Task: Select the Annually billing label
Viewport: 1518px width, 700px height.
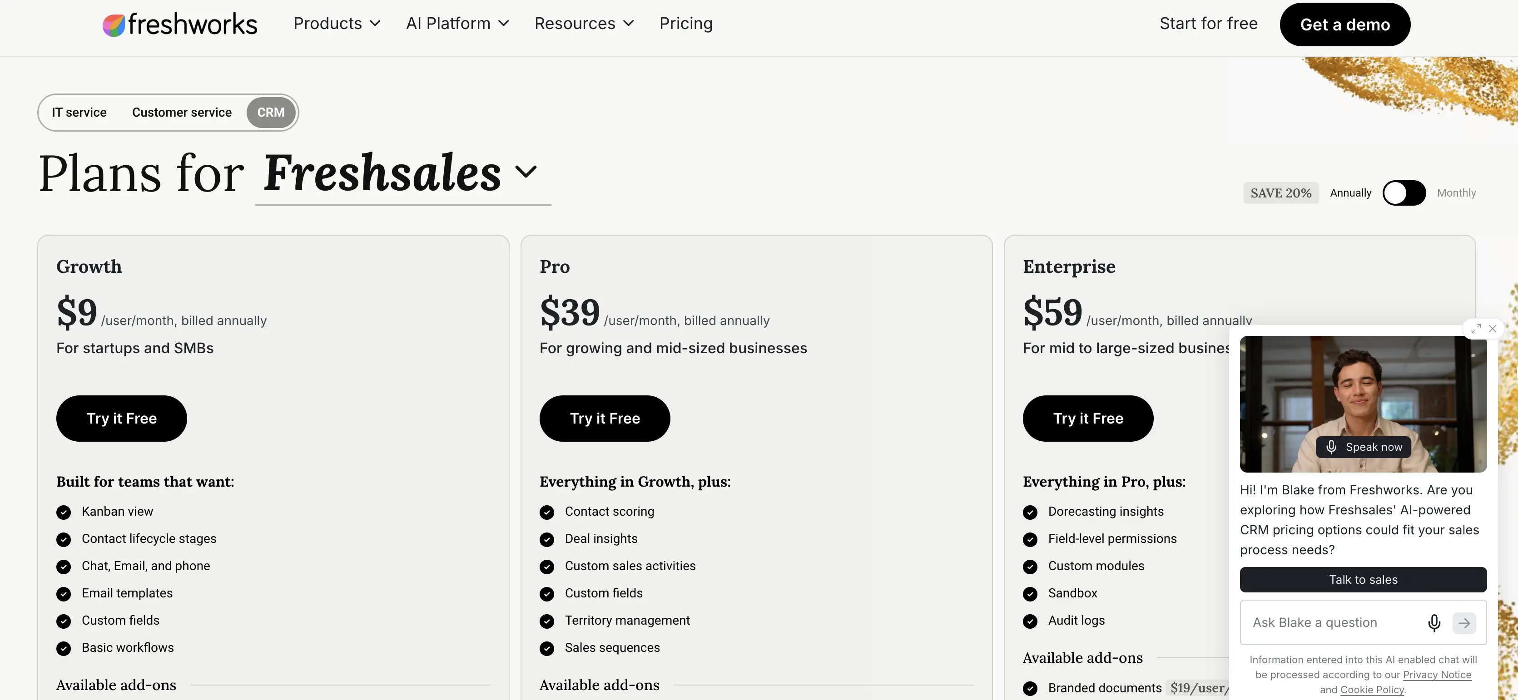Action: coord(1350,193)
